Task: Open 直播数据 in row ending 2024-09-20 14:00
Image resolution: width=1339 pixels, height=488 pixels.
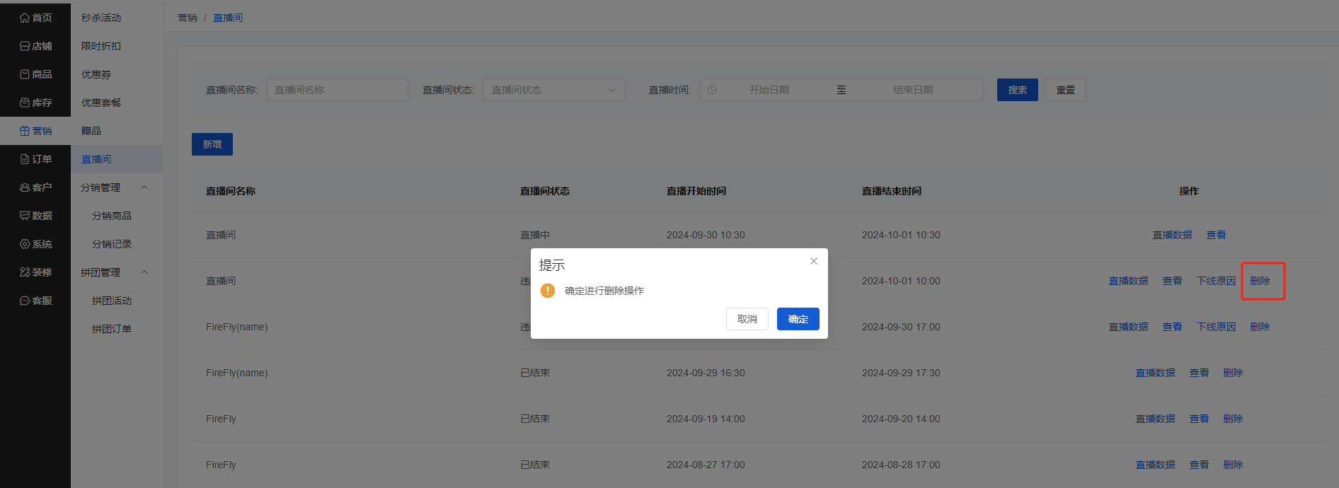Action: coord(1156,419)
